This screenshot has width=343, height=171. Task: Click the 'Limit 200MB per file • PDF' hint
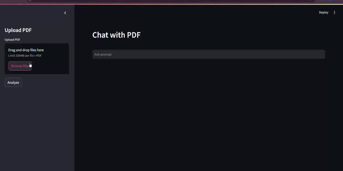25,56
